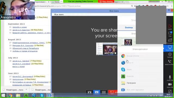Choose Проводник in Share application list
The image size is (174, 98).
pyautogui.click(x=140, y=83)
